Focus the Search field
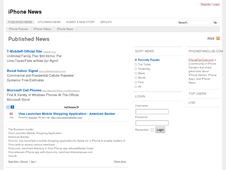Viewport: 226px width, 170px height. pyautogui.click(x=194, y=22)
